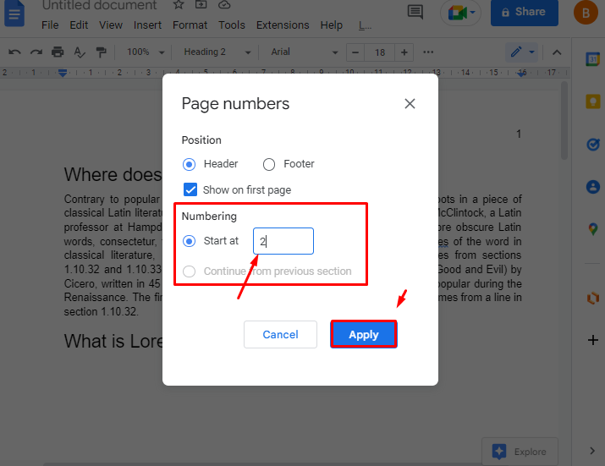
Task: Select the Footer position radio
Action: coord(269,164)
